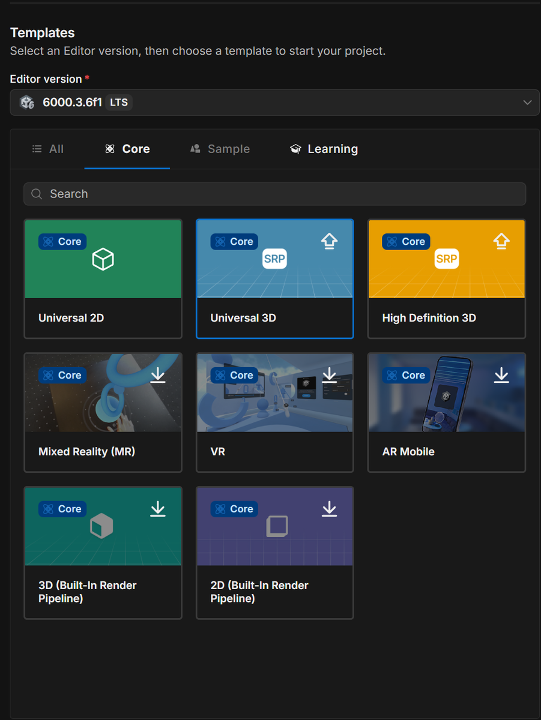Screen dimensions: 541x720
Task: Choose the Universal 3D template card
Action: click(x=275, y=279)
